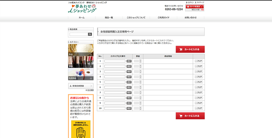Open お問い合わせ menu item
272x138 pixels.
191,18
